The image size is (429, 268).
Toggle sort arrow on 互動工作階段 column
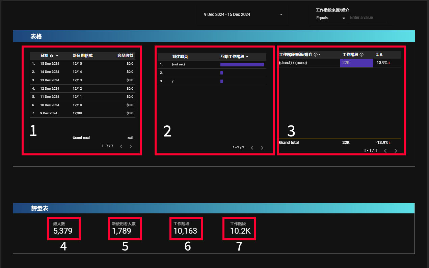(x=247, y=57)
